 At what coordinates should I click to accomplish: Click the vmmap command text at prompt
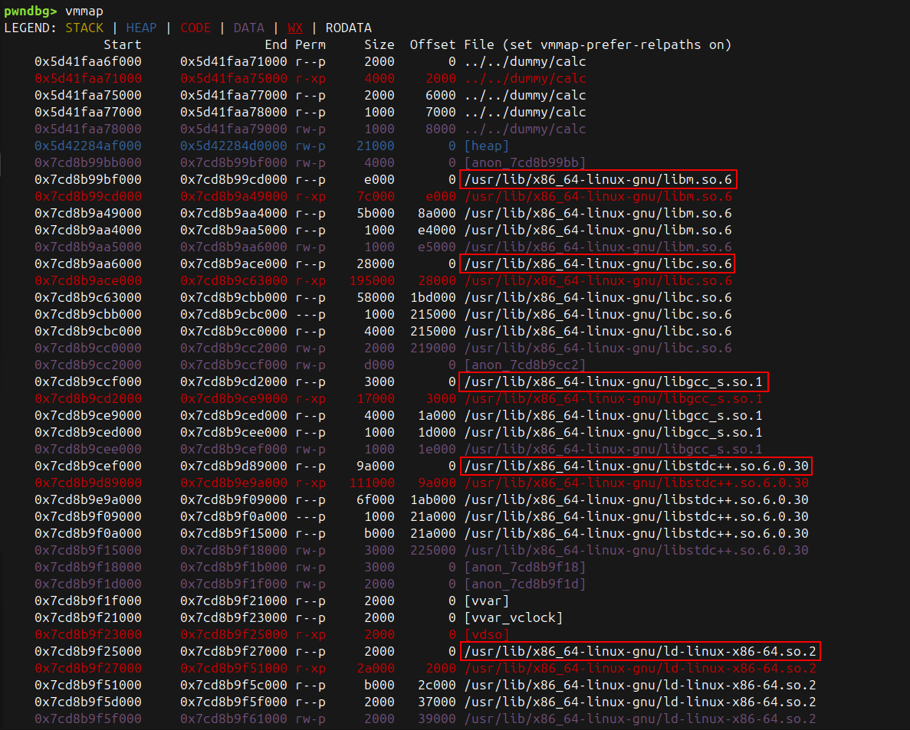[x=84, y=11]
